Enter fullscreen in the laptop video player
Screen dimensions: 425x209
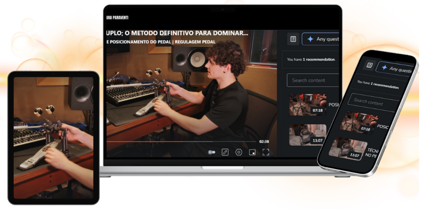coord(266,152)
